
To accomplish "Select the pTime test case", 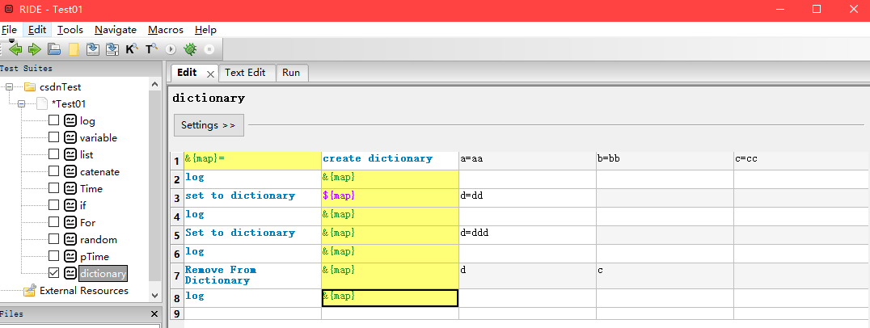I will 95,257.
